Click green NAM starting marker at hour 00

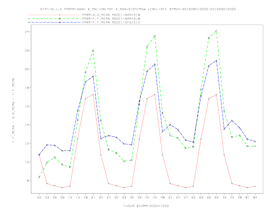pyautogui.click(x=39, y=177)
